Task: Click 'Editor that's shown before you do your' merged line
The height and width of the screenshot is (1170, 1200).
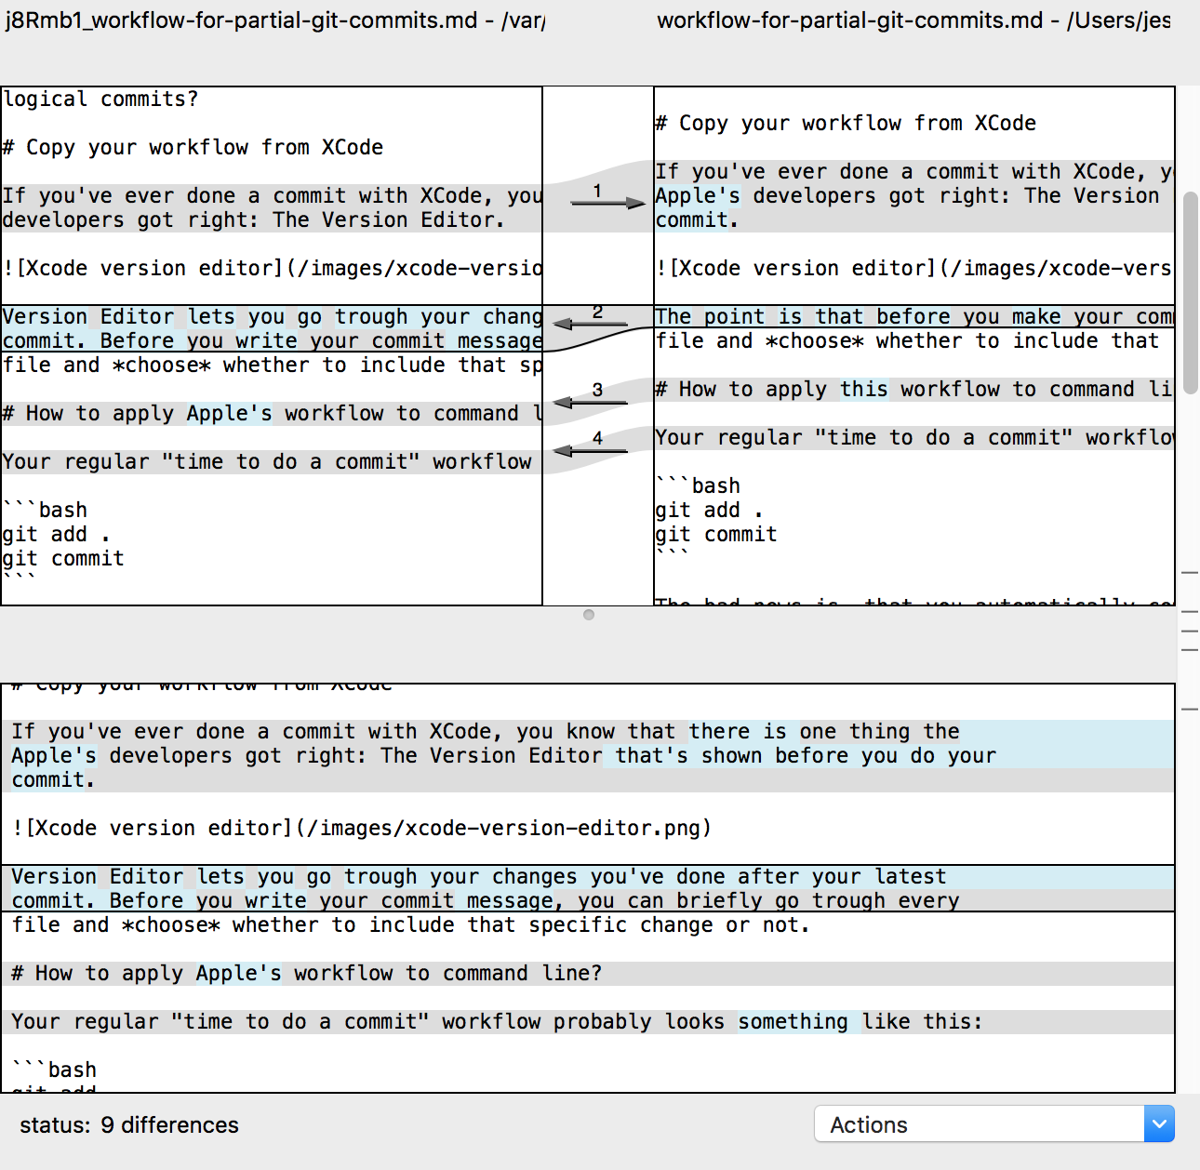Action: 503,755
